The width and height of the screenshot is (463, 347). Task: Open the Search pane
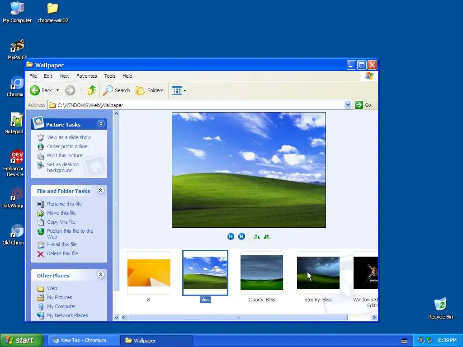(x=116, y=90)
